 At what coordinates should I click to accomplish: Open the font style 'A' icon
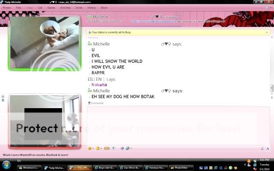coord(122,148)
